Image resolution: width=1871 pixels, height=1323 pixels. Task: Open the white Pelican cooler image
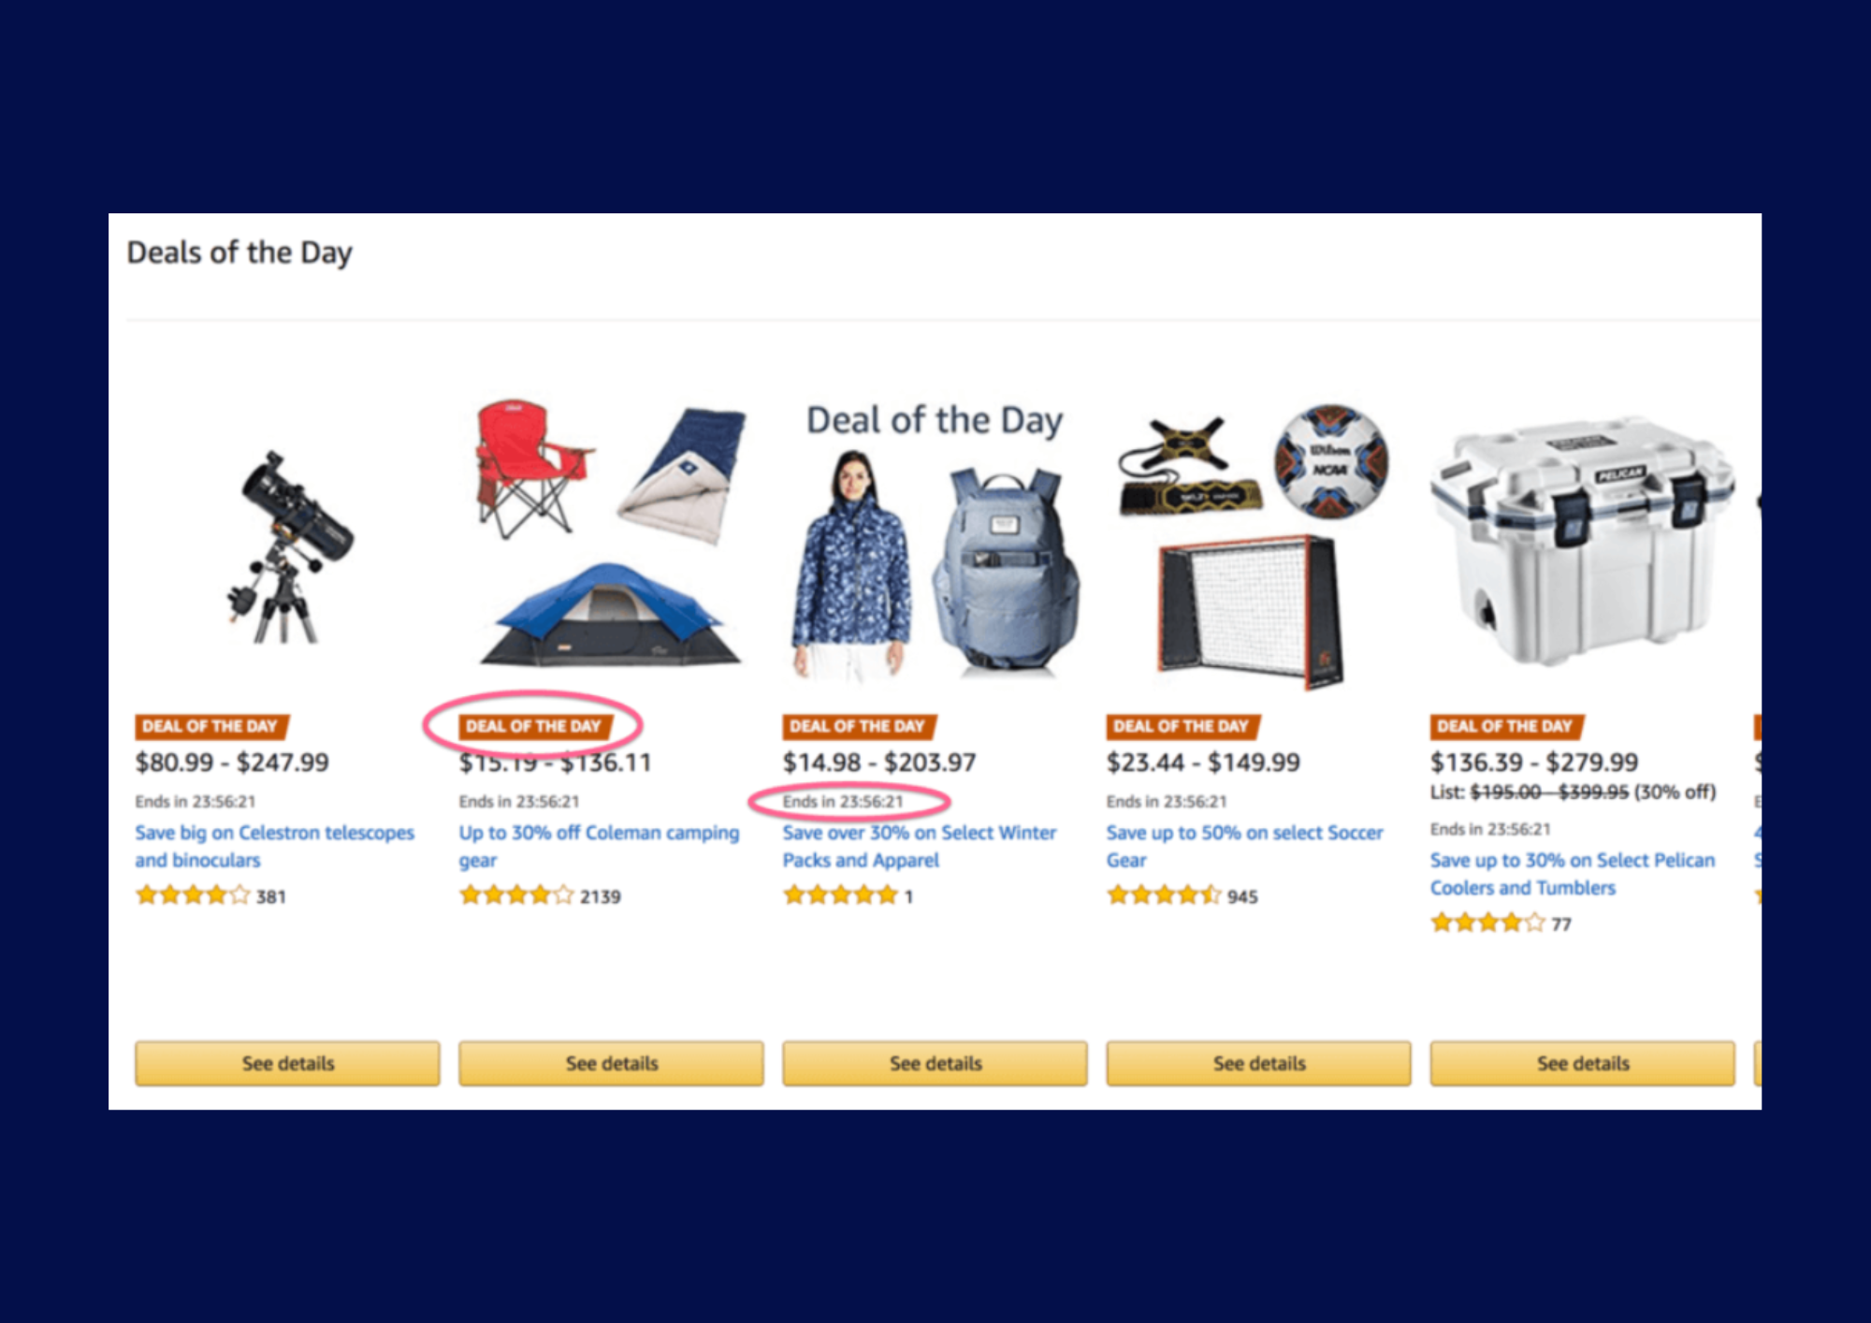tap(1582, 542)
